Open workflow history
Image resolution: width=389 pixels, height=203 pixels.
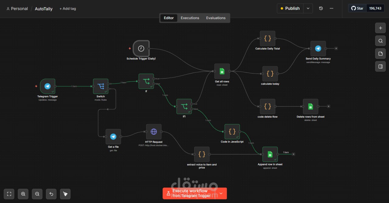tap(321, 8)
